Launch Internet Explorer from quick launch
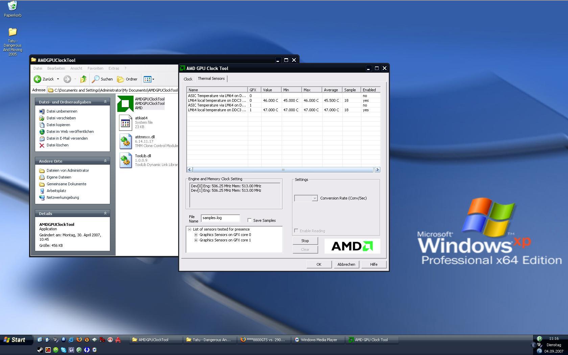This screenshot has height=355, width=568. click(x=71, y=340)
